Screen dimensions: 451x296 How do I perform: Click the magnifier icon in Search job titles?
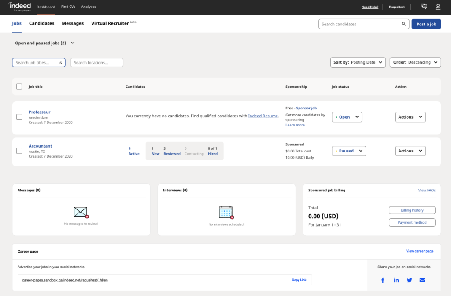61,62
